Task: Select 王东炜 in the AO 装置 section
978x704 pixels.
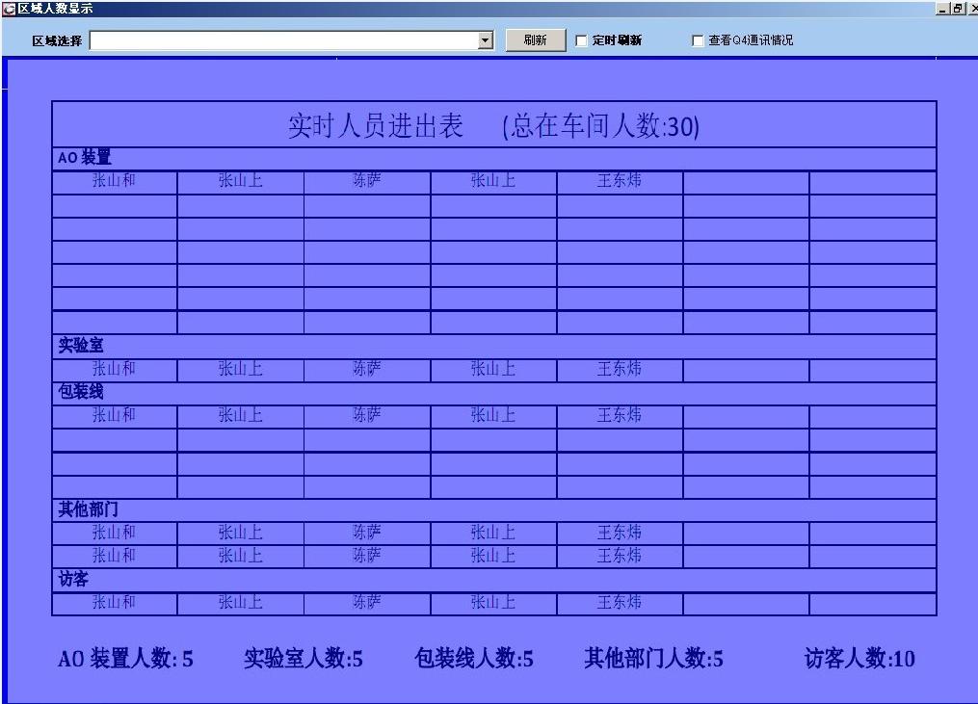Action: tap(620, 181)
